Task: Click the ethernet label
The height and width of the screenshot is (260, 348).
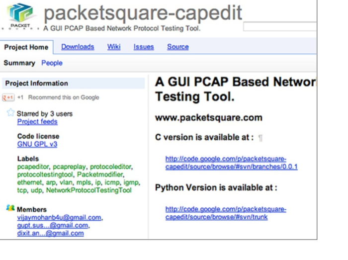Action: 29,182
